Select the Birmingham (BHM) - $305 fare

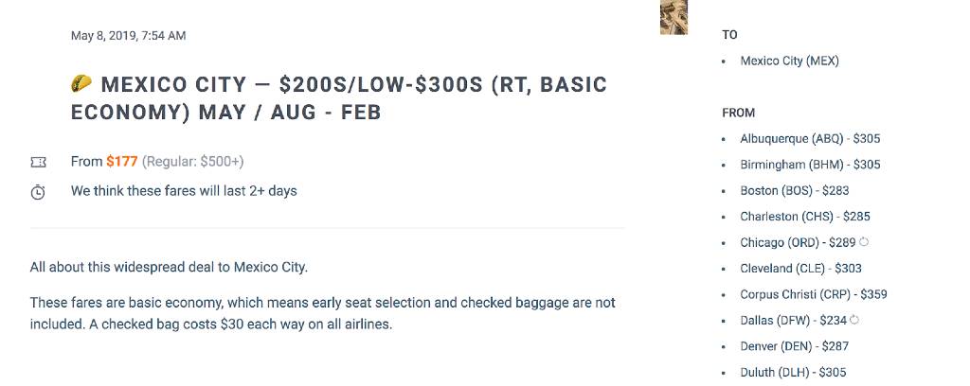click(810, 165)
